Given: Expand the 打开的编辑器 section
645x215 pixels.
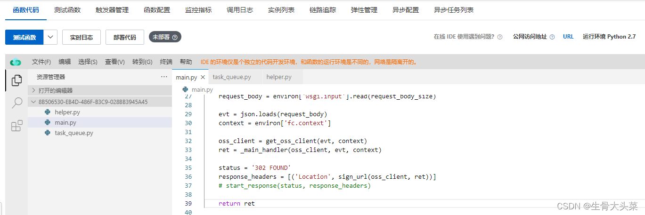Looking at the screenshot, I should coord(100,90).
